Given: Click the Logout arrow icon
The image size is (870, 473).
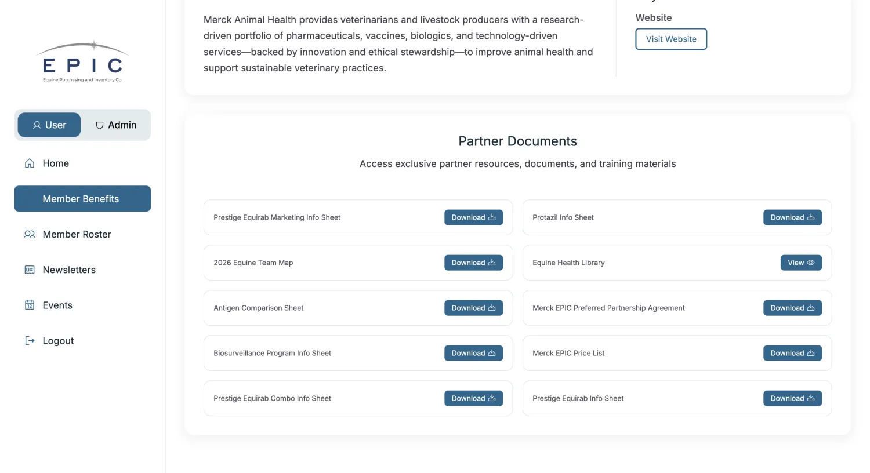Looking at the screenshot, I should point(30,340).
